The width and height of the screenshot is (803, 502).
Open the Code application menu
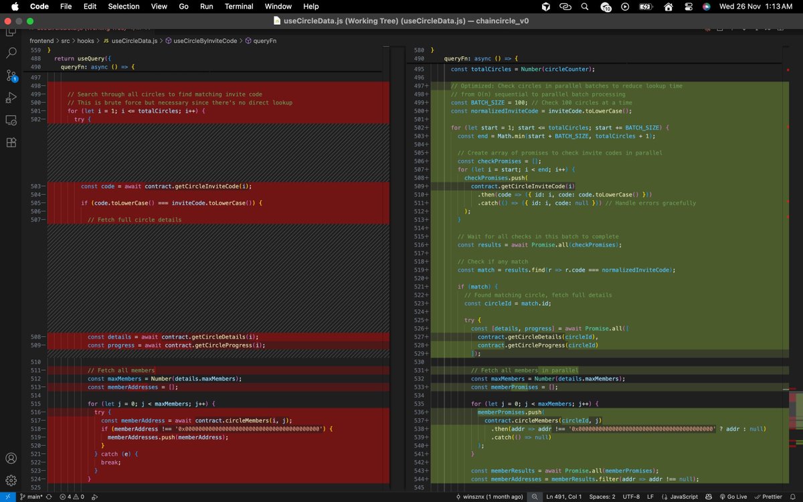pos(39,6)
